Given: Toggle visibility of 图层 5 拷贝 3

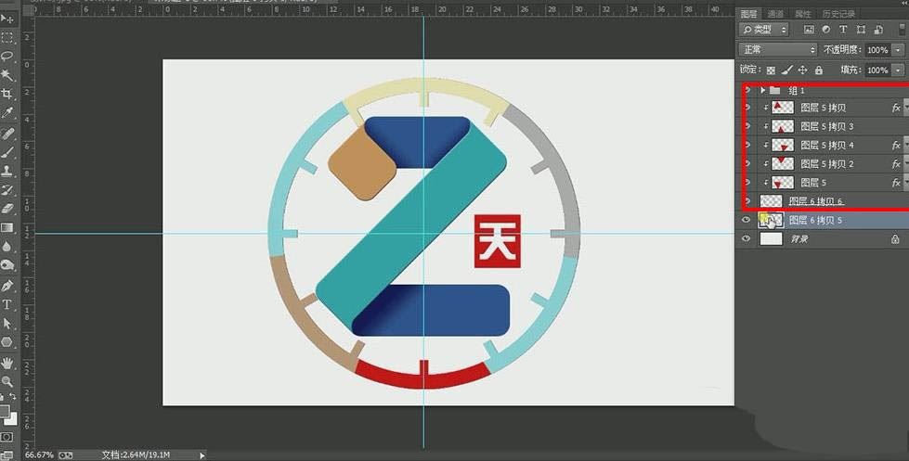Looking at the screenshot, I should pyautogui.click(x=747, y=126).
